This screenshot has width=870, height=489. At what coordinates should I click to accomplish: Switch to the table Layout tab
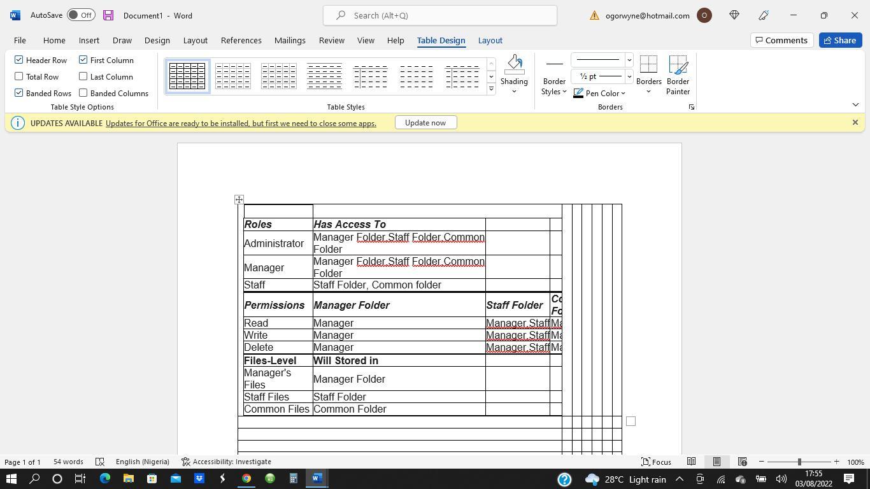pos(490,40)
